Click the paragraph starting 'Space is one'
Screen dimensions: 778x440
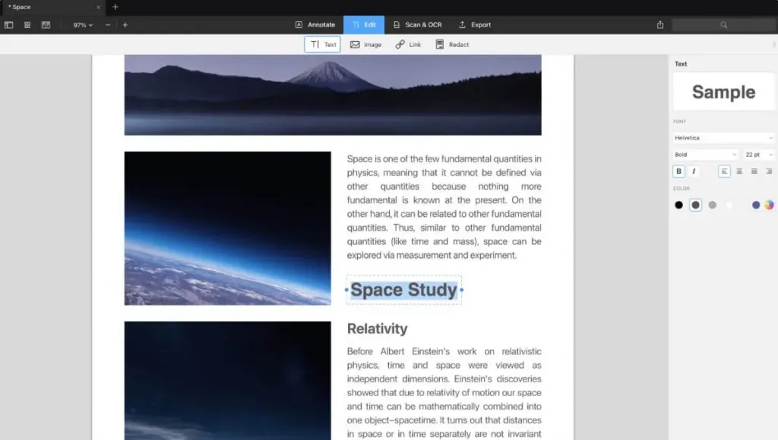(444, 207)
